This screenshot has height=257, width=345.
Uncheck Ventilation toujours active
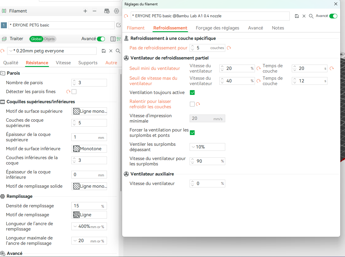(x=192, y=93)
